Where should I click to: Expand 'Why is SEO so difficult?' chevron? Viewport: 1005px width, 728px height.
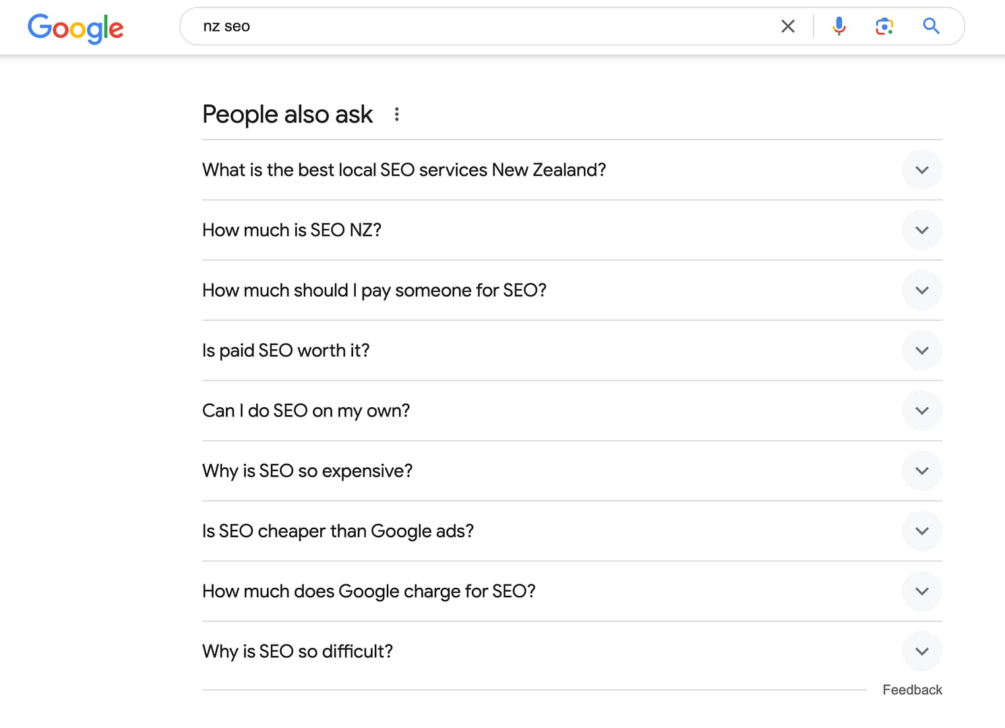(x=921, y=651)
